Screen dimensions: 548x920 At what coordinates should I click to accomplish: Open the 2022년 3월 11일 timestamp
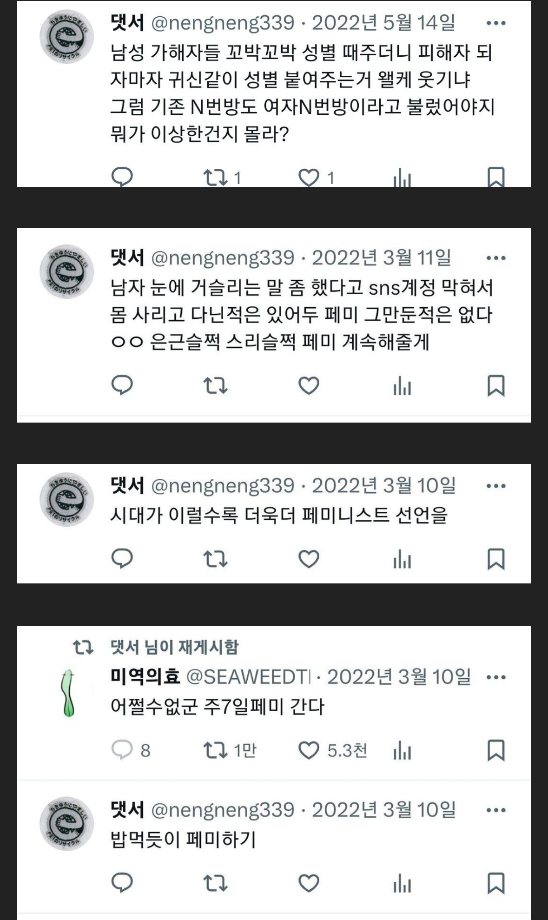381,258
